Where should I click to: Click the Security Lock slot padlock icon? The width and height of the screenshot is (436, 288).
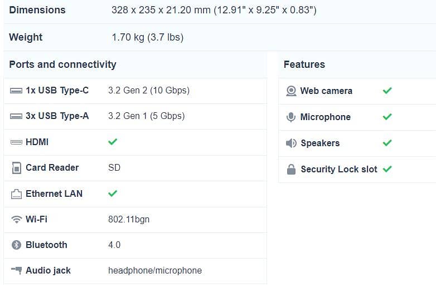point(291,170)
